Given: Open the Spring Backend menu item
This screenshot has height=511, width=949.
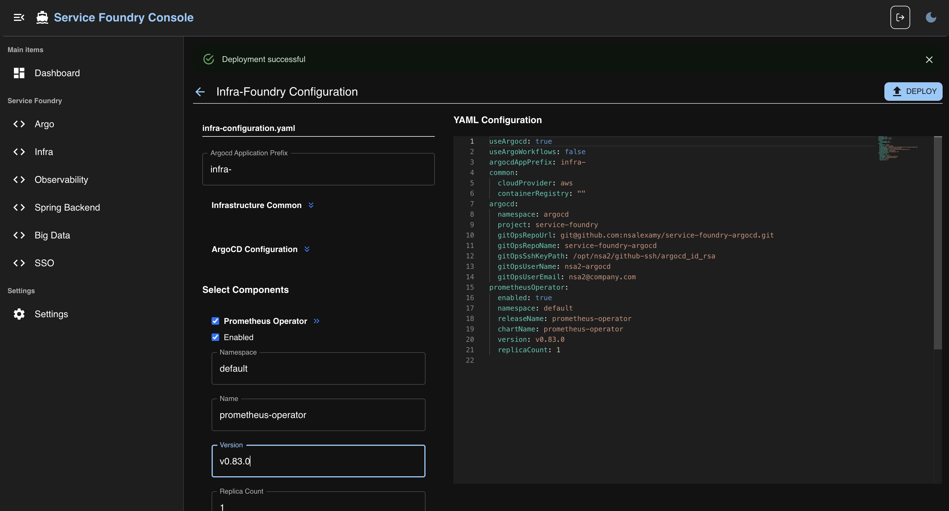Looking at the screenshot, I should [92, 207].
